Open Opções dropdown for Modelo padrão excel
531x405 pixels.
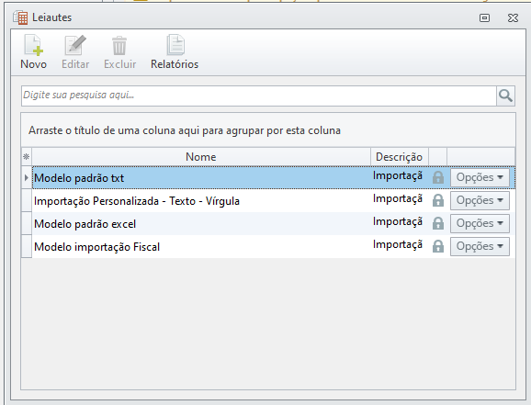480,223
